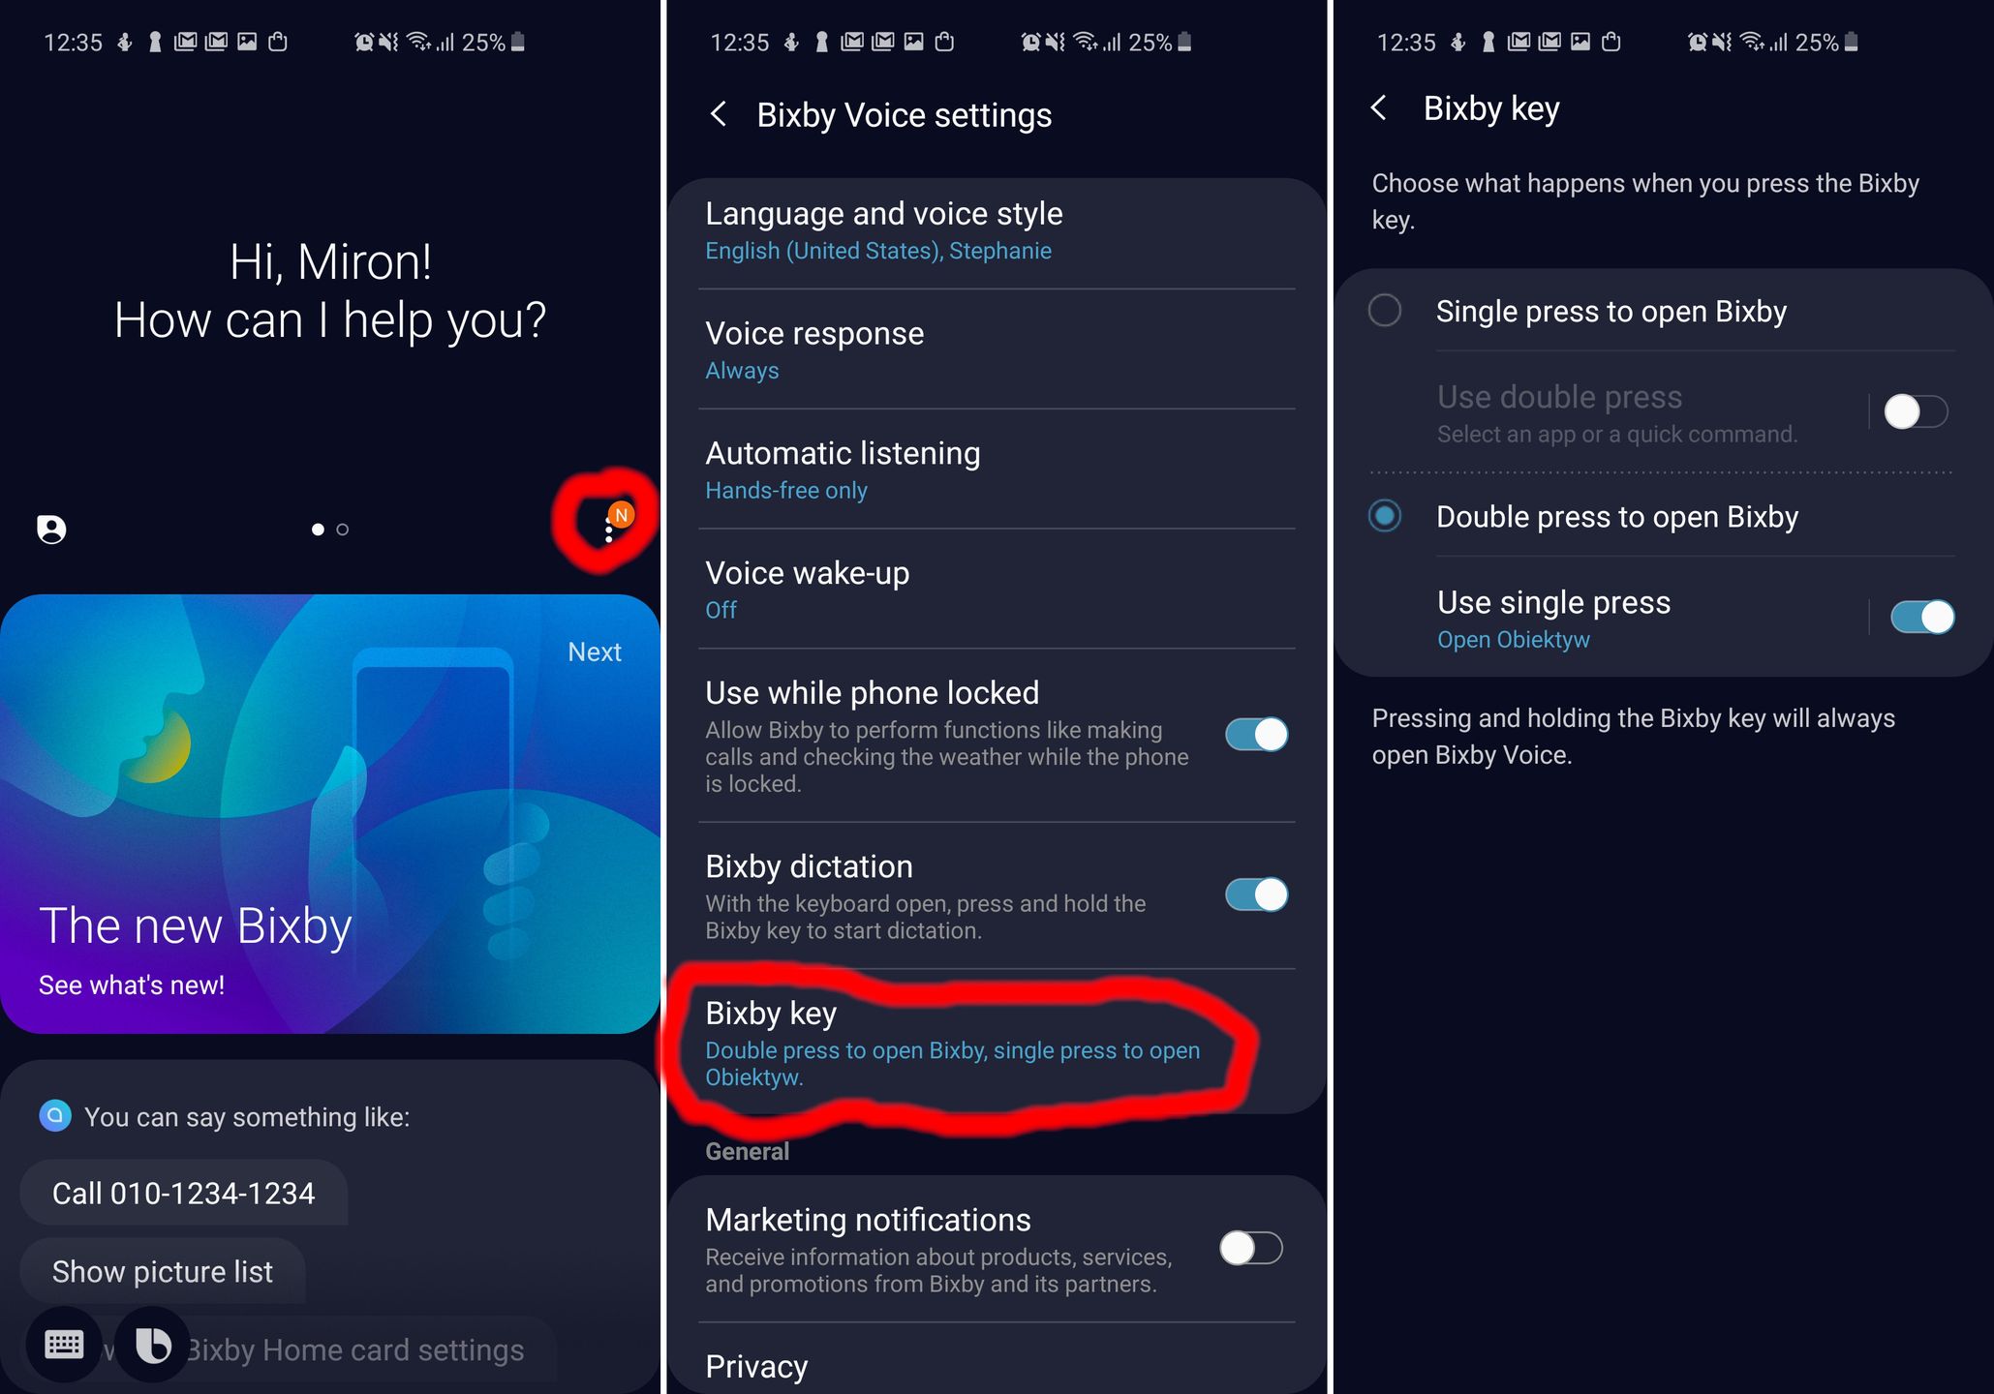
Task: Tap the Bixby voice logo button
Action: [x=153, y=1345]
